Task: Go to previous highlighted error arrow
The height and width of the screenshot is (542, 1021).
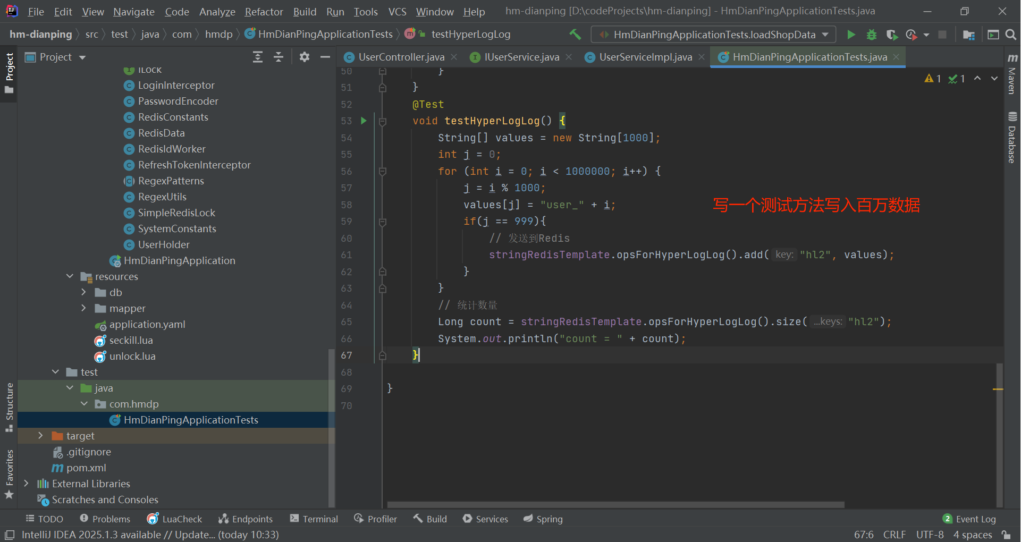Action: coord(977,78)
